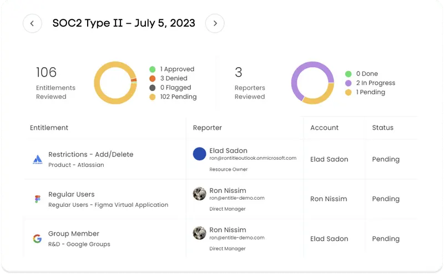Click the Account column header

[x=324, y=128]
